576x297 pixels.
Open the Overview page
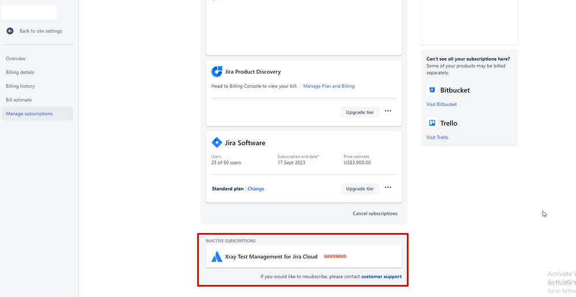coord(16,59)
